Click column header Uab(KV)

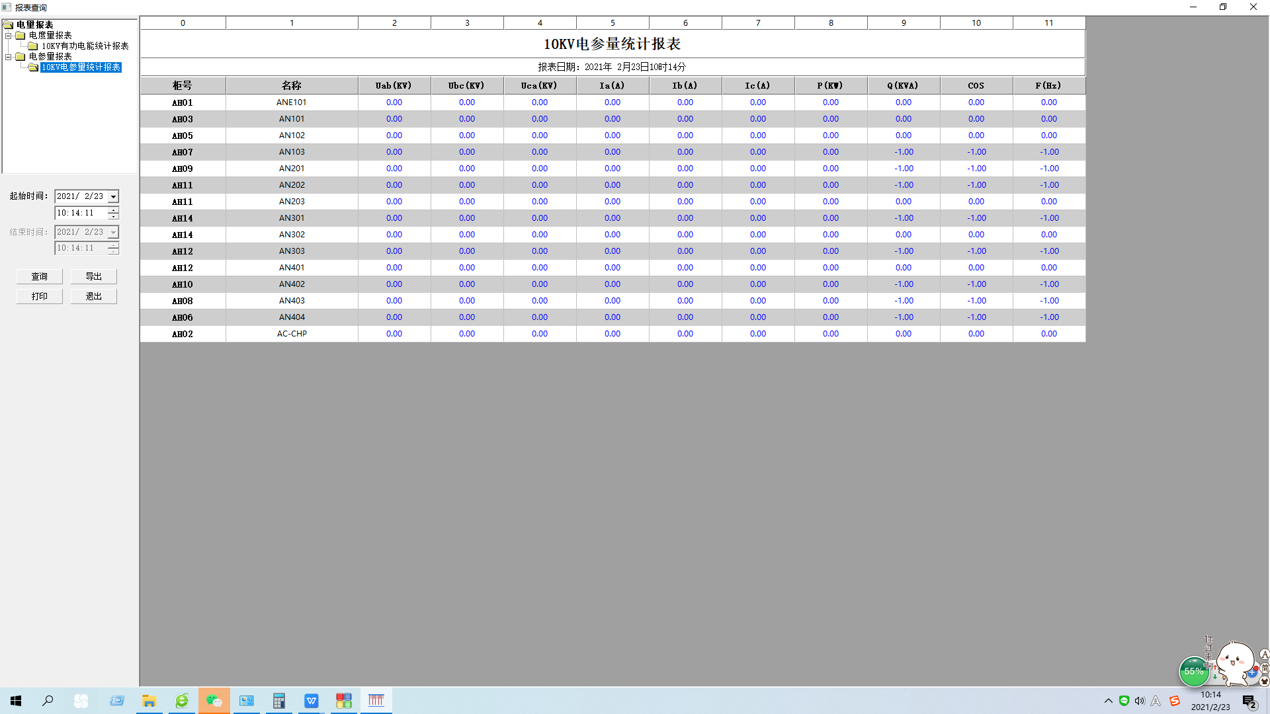(x=394, y=86)
